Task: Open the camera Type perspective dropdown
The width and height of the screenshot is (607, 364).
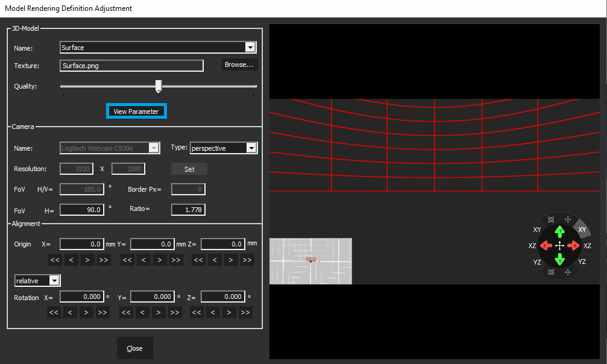Action: coord(251,148)
